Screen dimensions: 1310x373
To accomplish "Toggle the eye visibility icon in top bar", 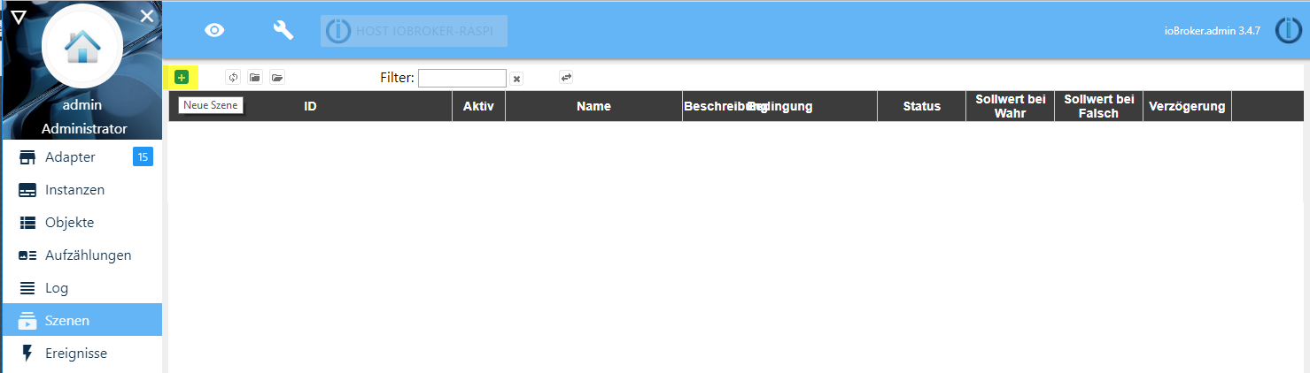I will pyautogui.click(x=214, y=30).
